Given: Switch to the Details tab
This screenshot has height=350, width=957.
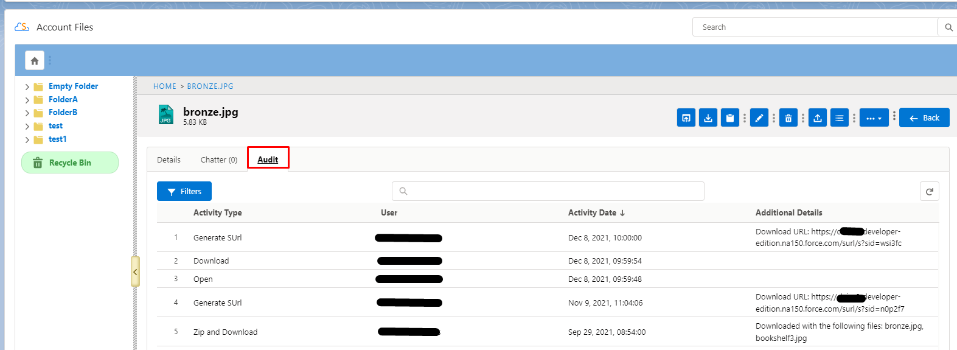Looking at the screenshot, I should point(169,160).
